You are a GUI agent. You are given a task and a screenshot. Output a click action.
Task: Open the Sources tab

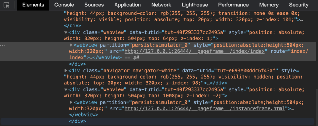(94, 5)
